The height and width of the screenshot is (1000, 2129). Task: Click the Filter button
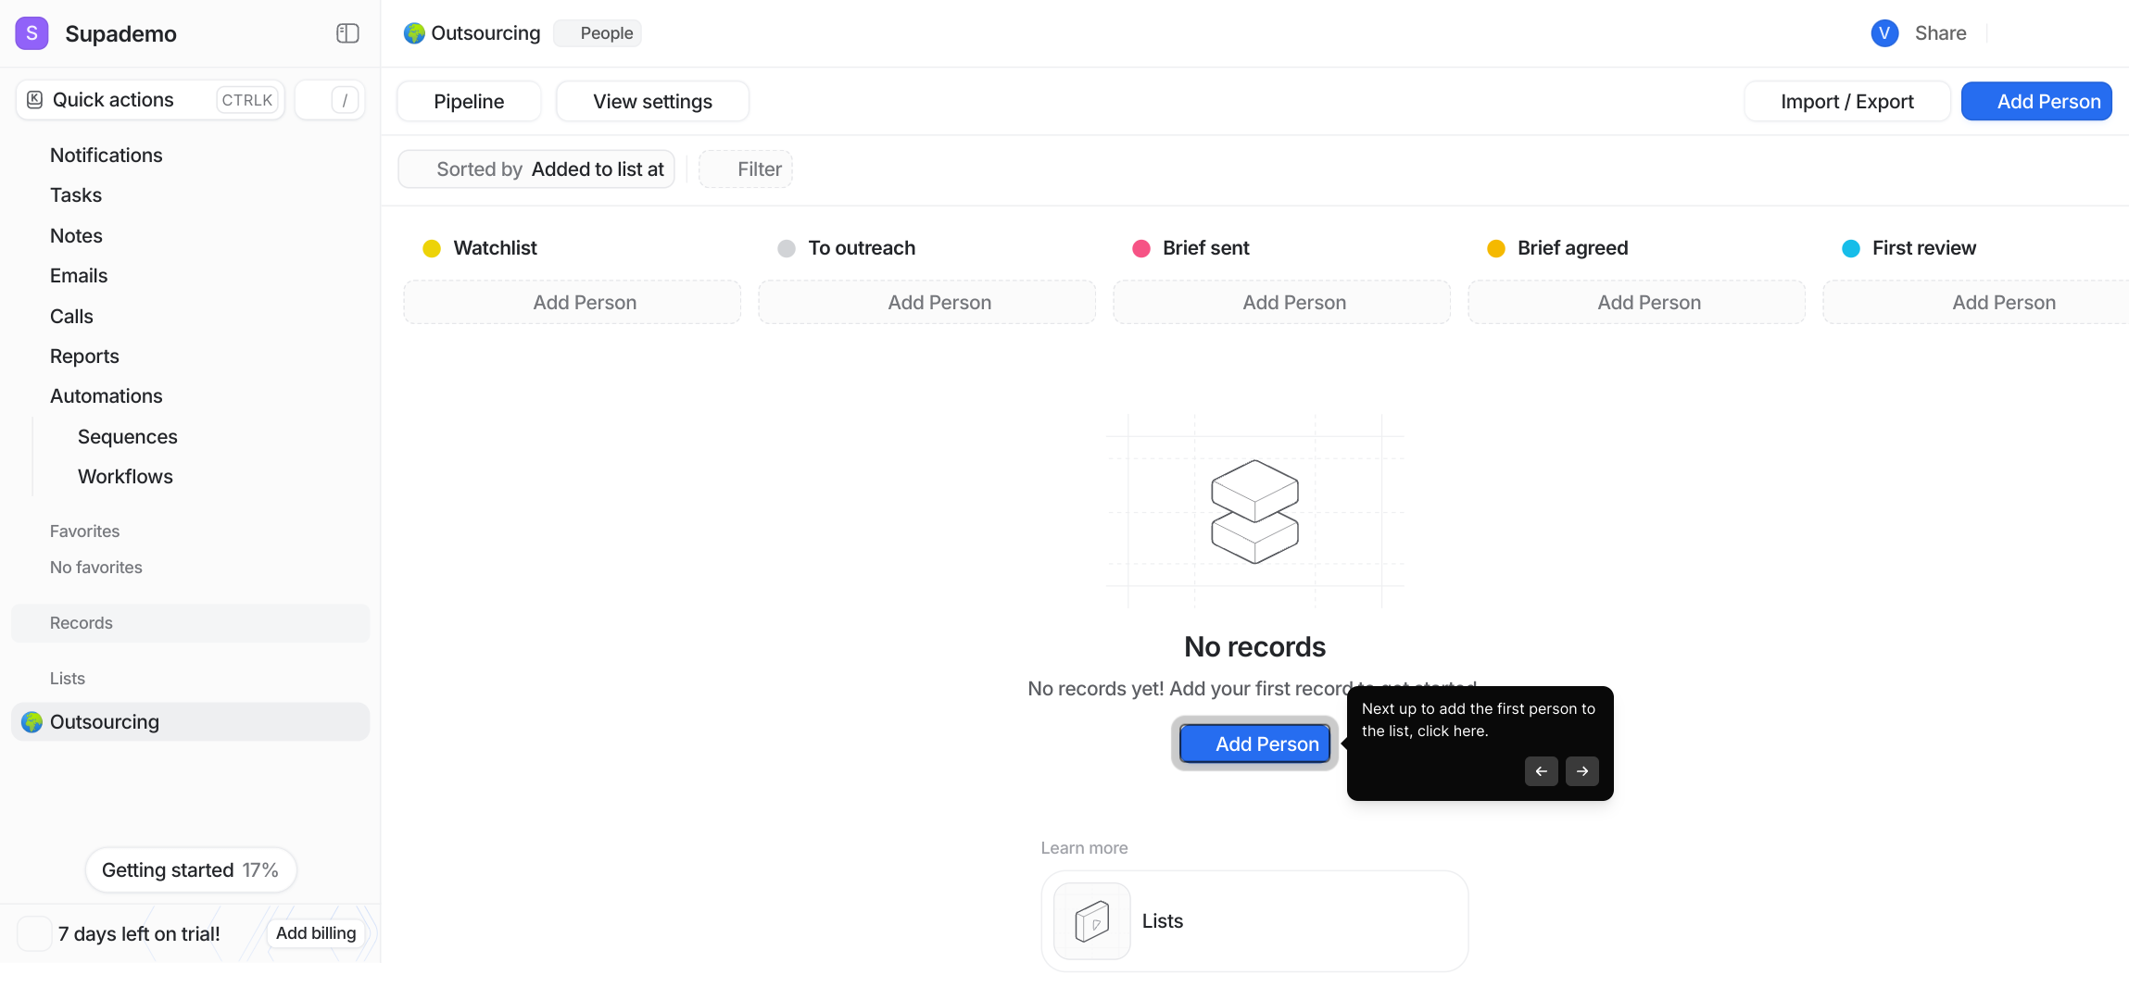(x=746, y=169)
